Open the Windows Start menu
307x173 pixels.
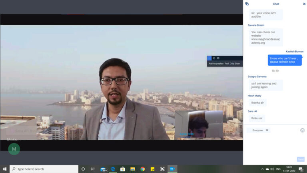5,169
